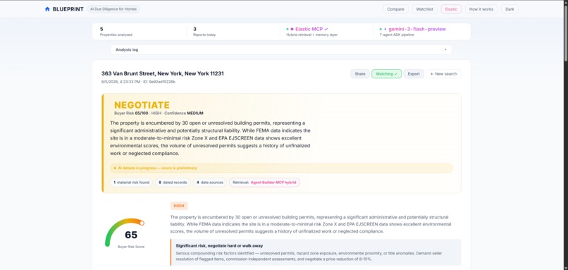Toggle Dark mode
This screenshot has height=270, width=568.
510,9
